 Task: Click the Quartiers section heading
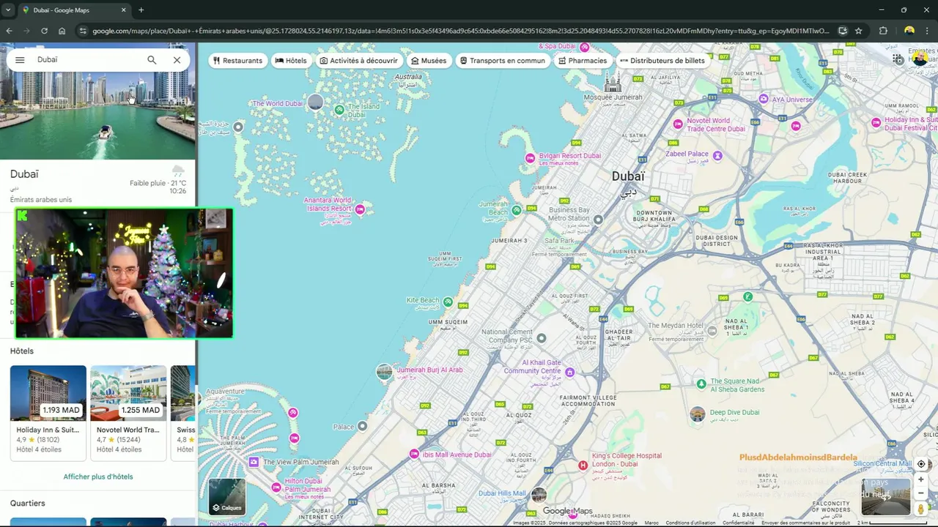(x=28, y=503)
